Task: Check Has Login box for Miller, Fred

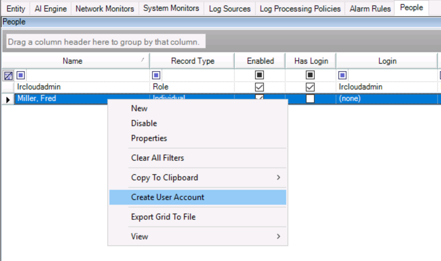Action: pyautogui.click(x=310, y=99)
